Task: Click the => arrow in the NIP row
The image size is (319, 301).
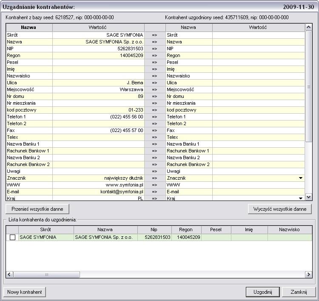Action: pyautogui.click(x=155, y=49)
